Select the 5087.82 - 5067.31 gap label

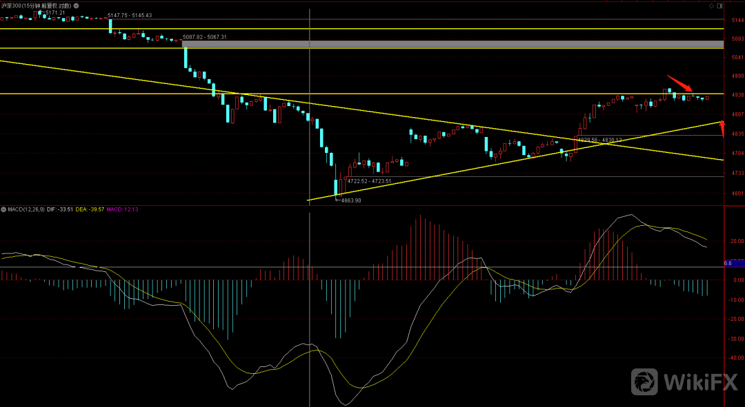coord(204,36)
